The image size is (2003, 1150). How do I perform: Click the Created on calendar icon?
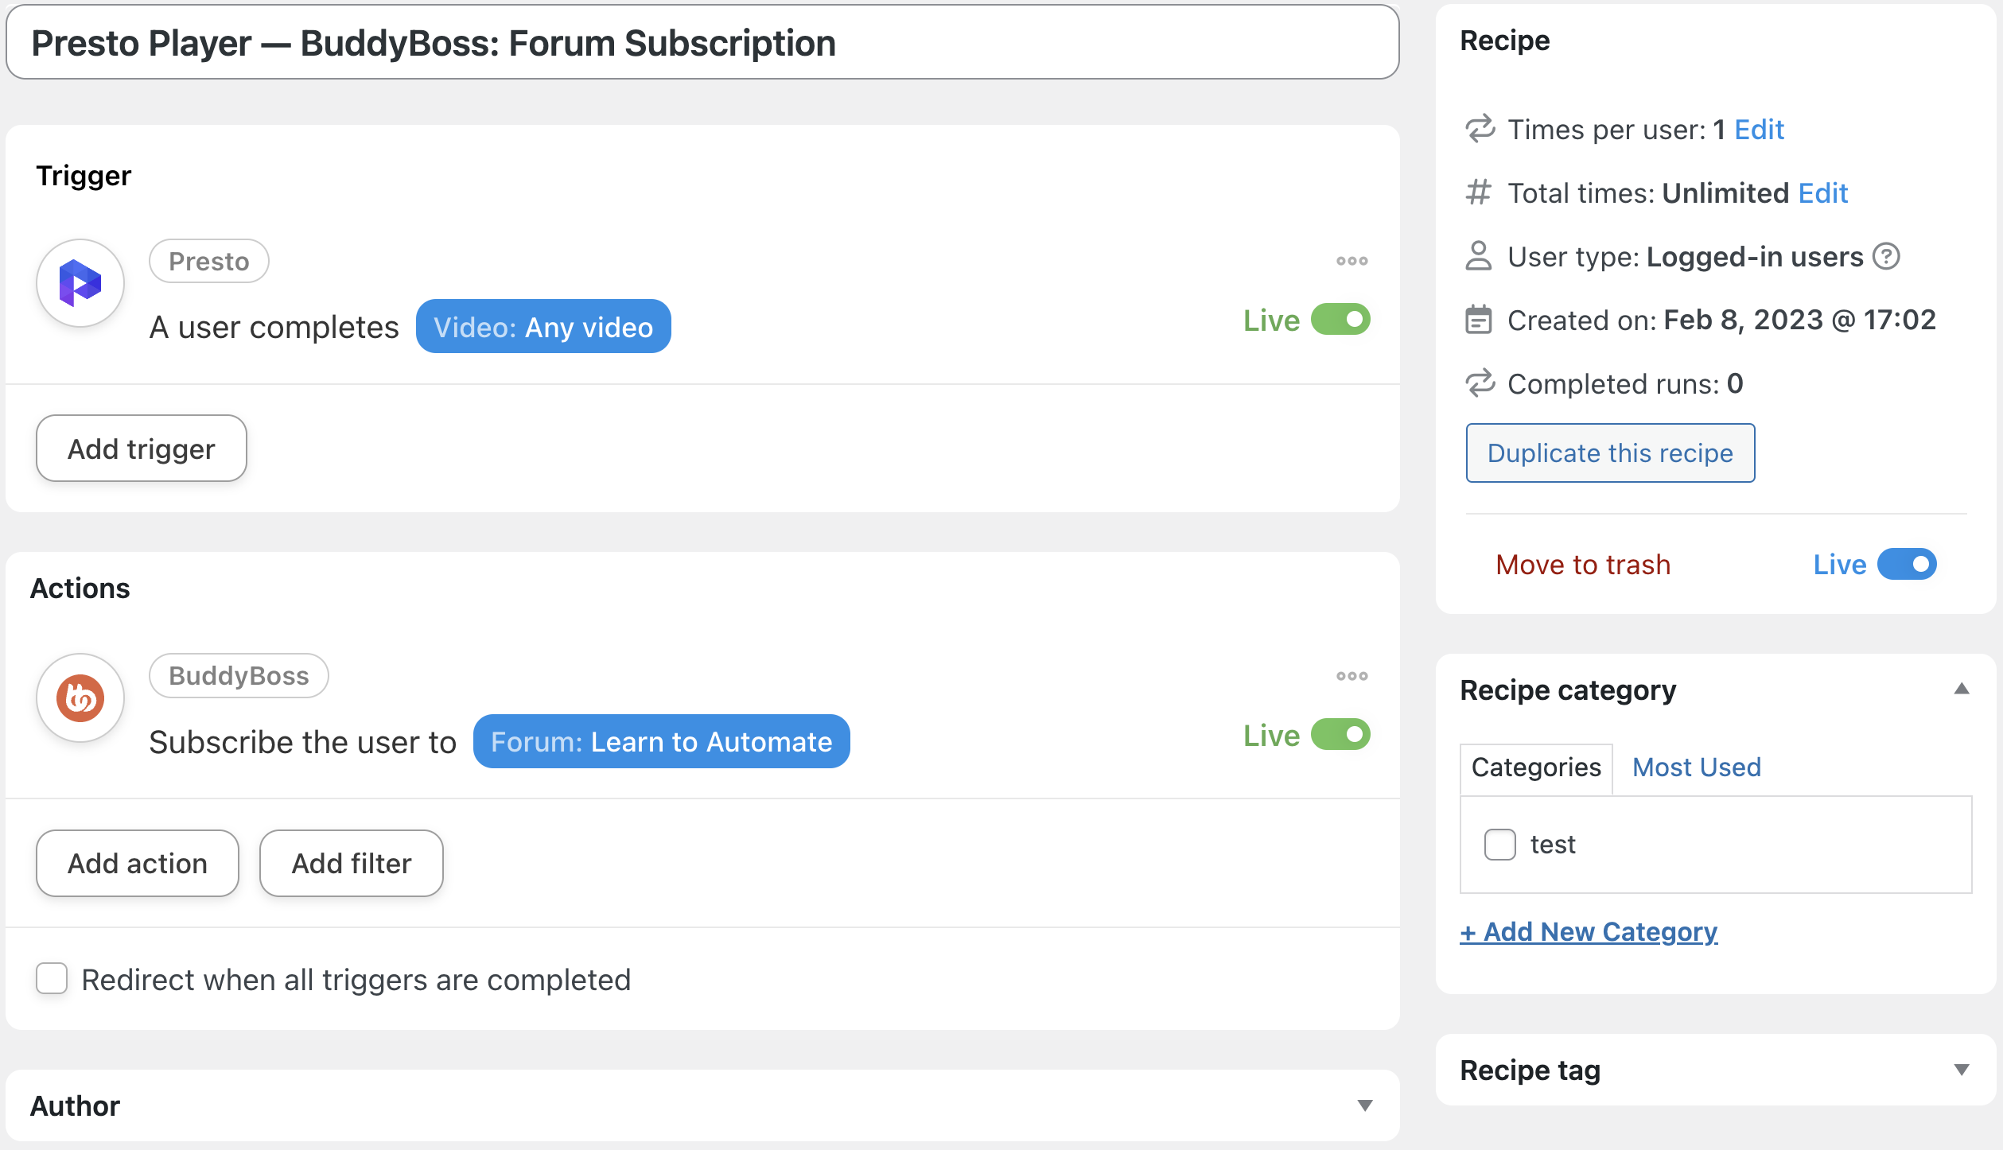[1478, 320]
